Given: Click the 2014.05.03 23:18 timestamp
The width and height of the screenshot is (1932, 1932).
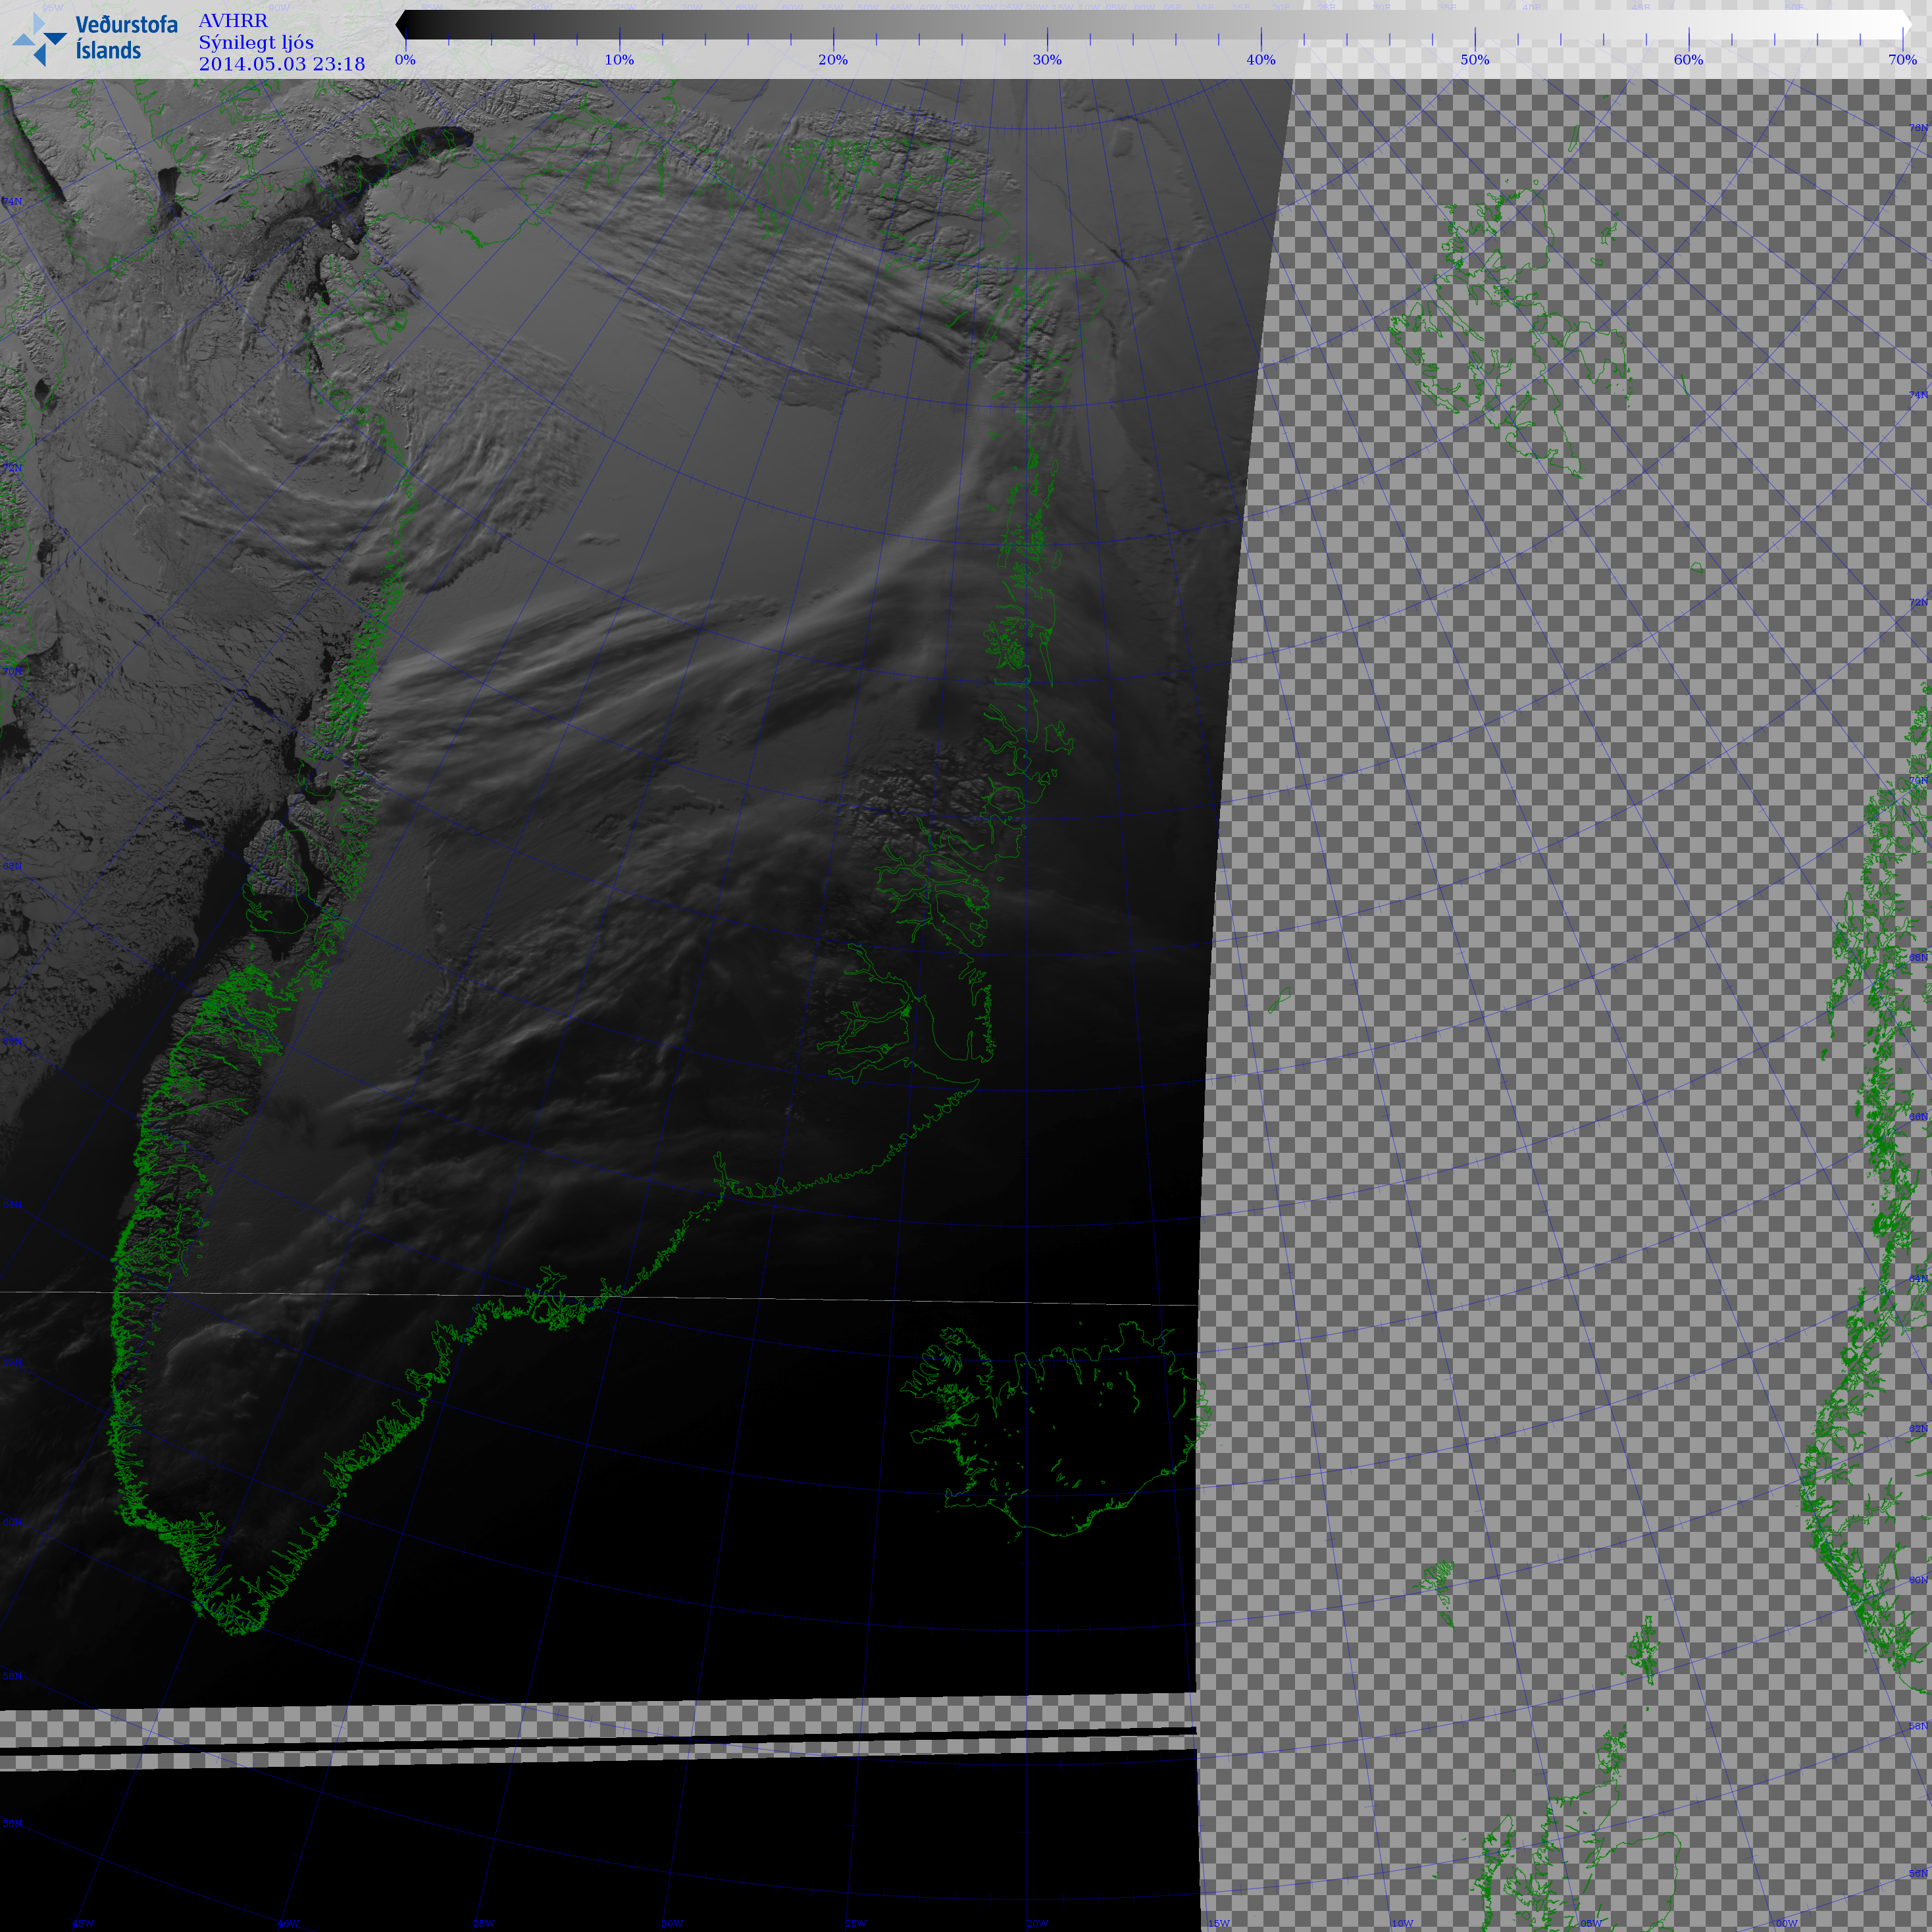Looking at the screenshot, I should pos(282,64).
